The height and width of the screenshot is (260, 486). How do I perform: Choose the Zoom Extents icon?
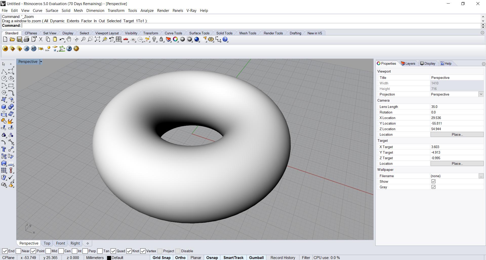coord(97,39)
